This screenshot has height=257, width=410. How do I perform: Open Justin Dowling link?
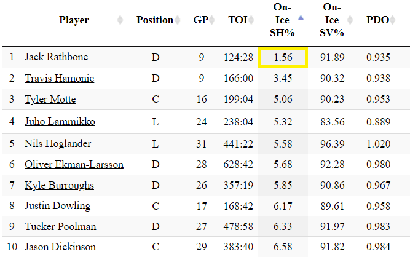[57, 205]
